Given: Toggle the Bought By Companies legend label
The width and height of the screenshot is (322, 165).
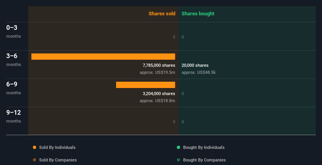Looking at the screenshot, I should [204, 160].
